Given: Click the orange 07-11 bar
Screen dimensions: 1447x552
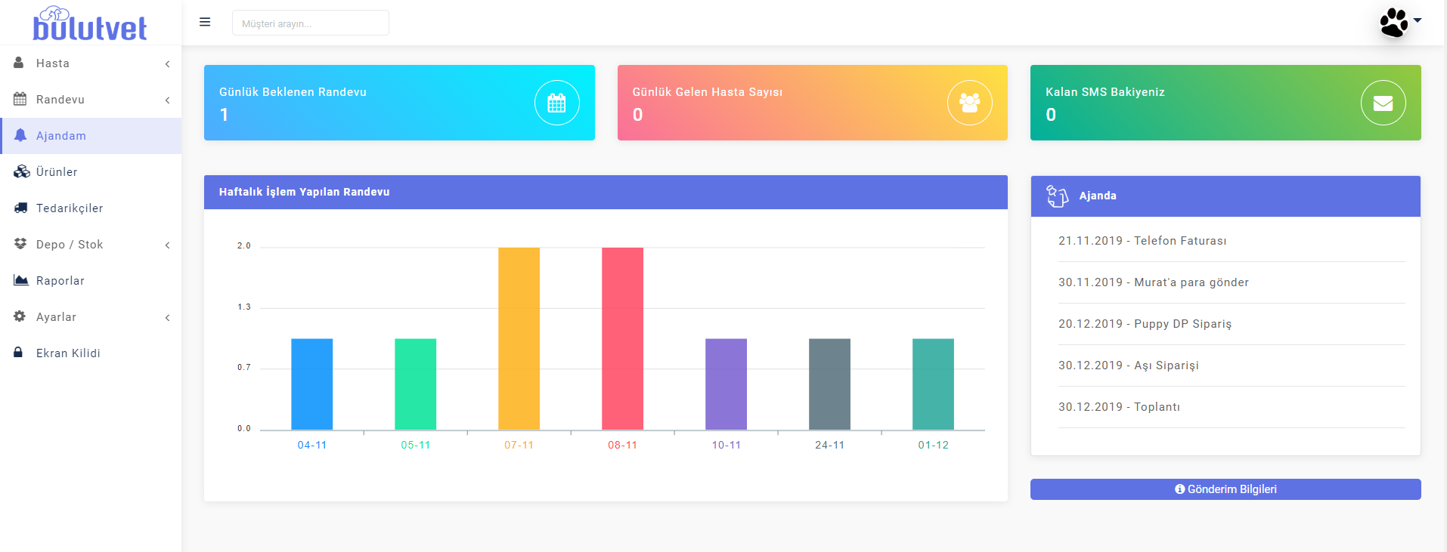Looking at the screenshot, I should pos(519,339).
